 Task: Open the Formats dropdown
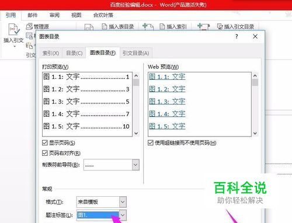coord(123,202)
